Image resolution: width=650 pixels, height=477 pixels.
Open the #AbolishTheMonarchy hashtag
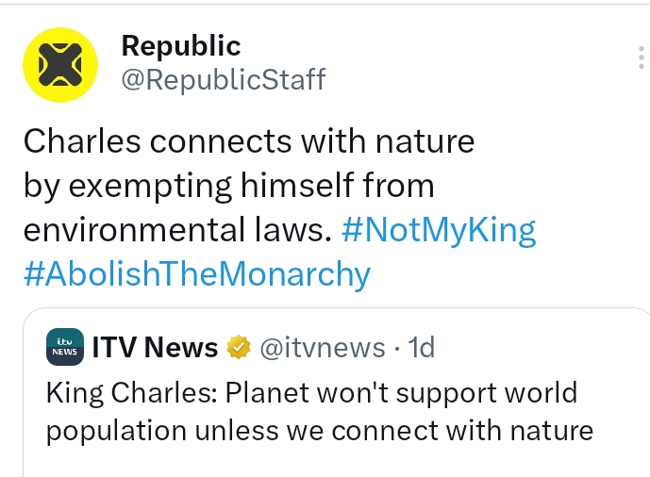[x=196, y=274]
